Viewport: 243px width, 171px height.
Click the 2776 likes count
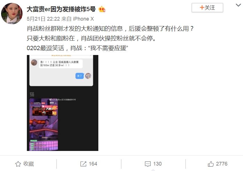[x=222, y=164]
